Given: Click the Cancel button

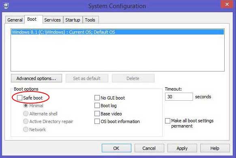Looking at the screenshot, I should point(149,148).
